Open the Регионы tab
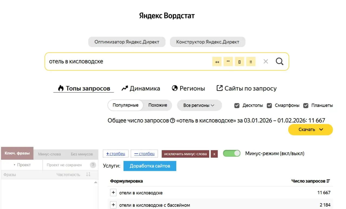This screenshot has height=209, width=346. coord(188,88)
